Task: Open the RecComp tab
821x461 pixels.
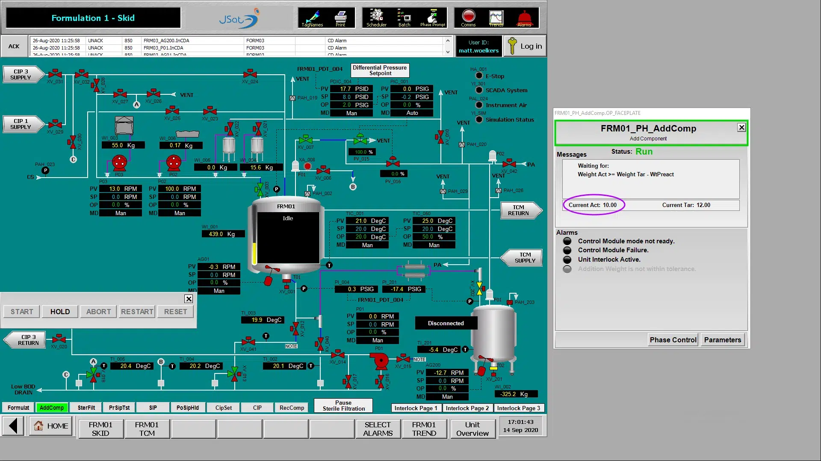Action: coord(292,408)
